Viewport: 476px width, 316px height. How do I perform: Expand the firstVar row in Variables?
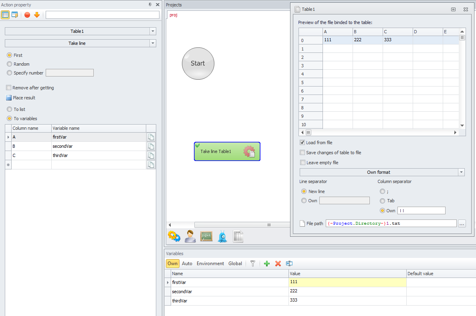pos(168,282)
